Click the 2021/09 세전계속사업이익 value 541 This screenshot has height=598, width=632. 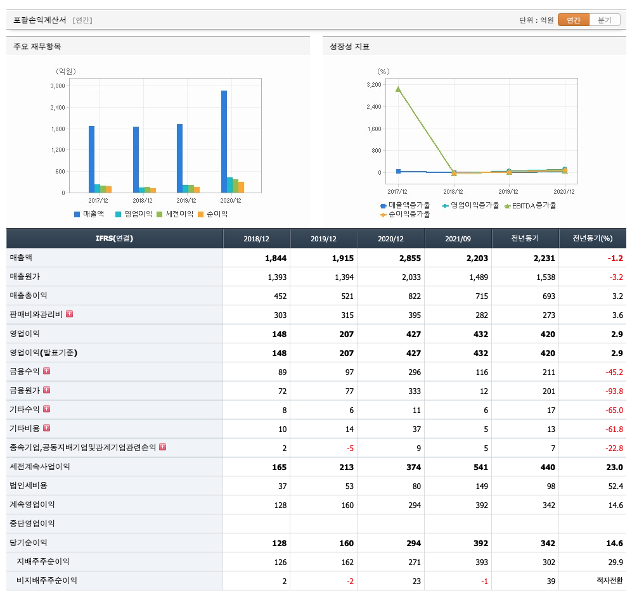click(x=480, y=467)
